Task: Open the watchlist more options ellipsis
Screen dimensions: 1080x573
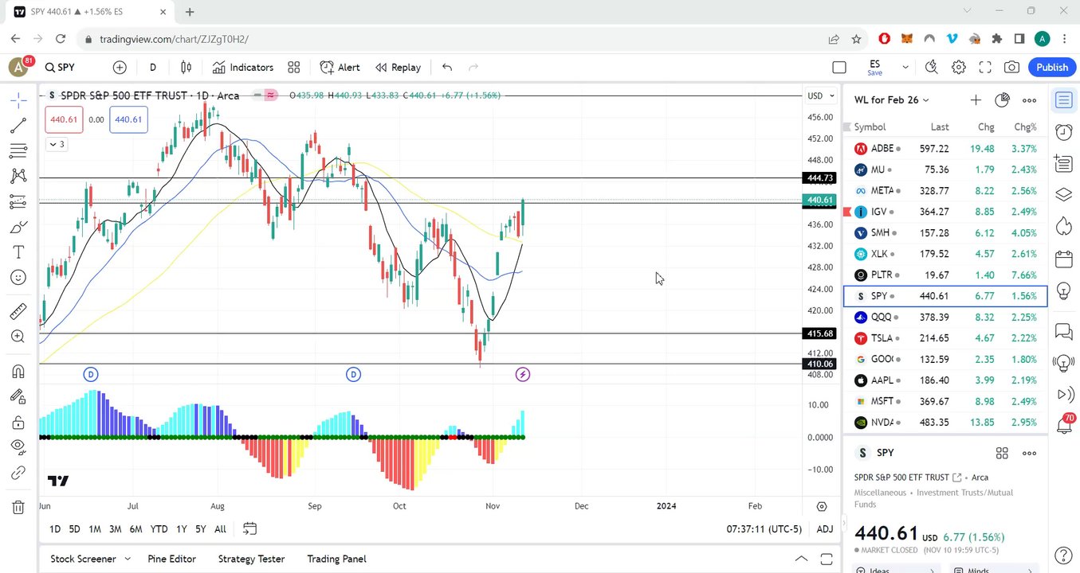Action: [x=1030, y=100]
